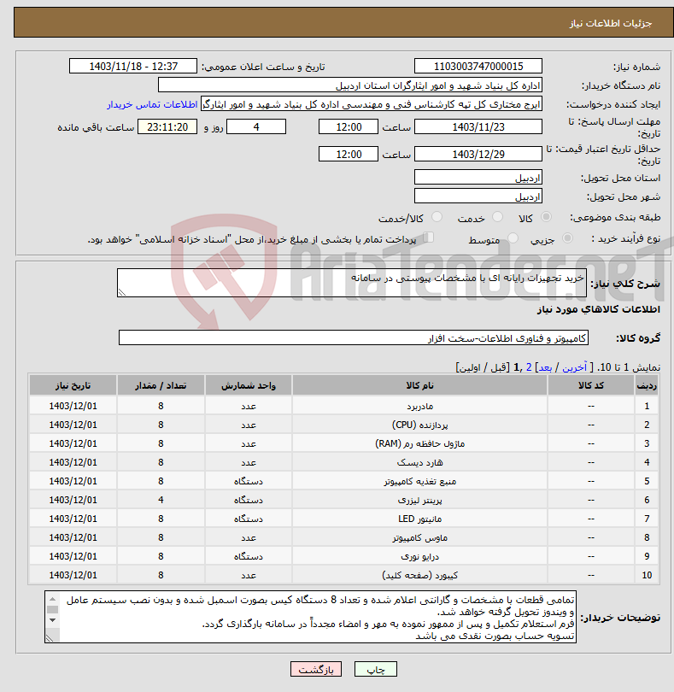Toggle the Islamic treasury bonds payment checkbox
674x692 pixels.
click(x=428, y=238)
